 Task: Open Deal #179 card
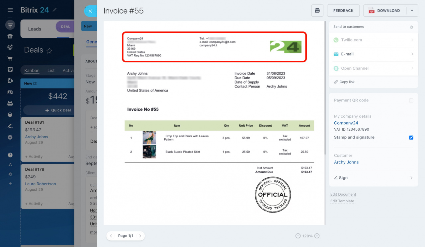point(47,186)
